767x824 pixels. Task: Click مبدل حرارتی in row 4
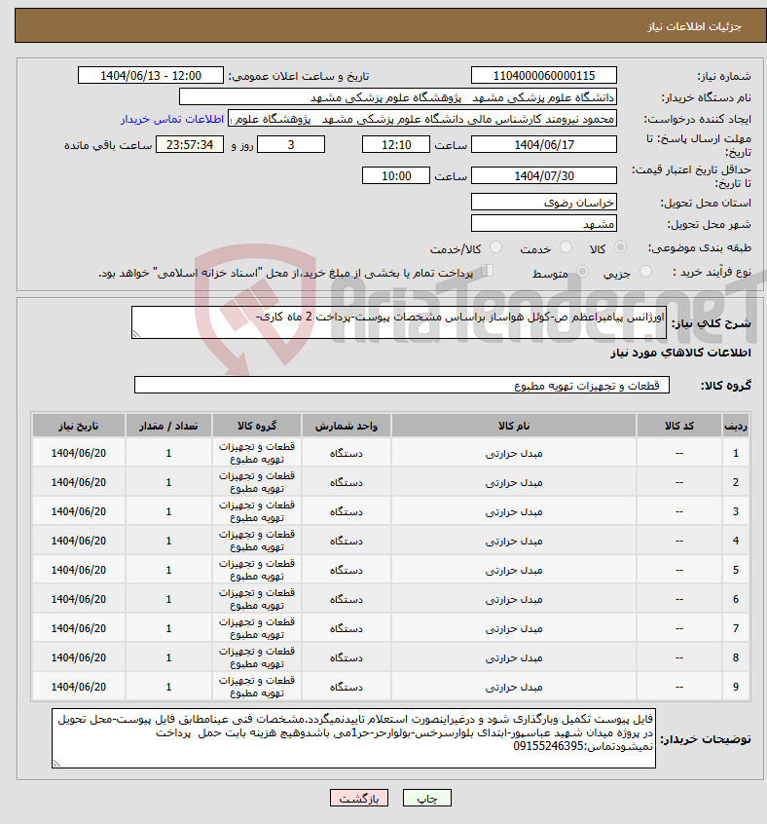pyautogui.click(x=513, y=541)
